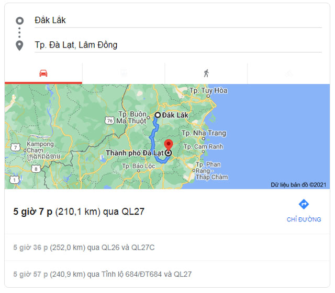Click the route 76 highway shield icon
Screen dimensions: 335x293
point(110,121)
